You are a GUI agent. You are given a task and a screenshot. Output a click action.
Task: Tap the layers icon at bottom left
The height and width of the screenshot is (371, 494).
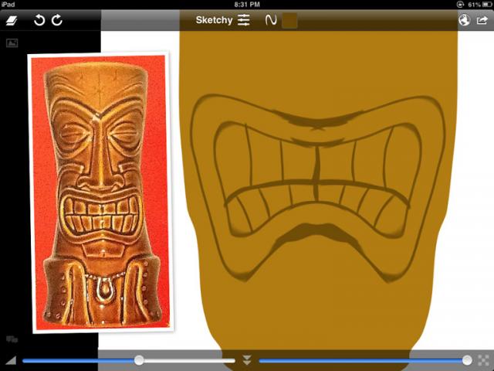coord(12,339)
